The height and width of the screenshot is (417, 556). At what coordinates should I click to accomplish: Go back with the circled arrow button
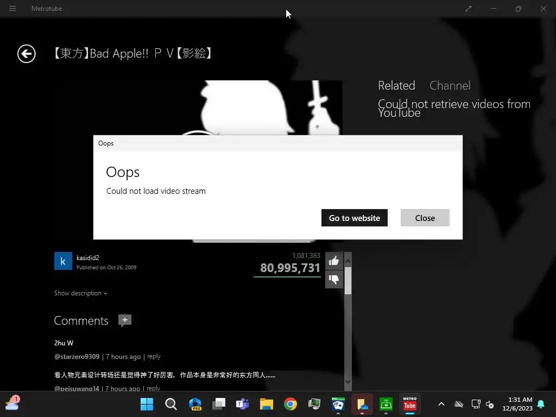pos(27,54)
